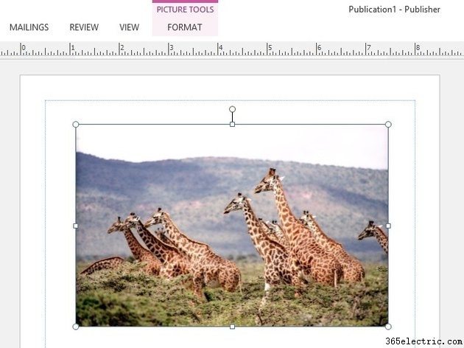The image size is (464, 348).
Task: Click the Publication1 - Publisher window title
Action: (394, 10)
